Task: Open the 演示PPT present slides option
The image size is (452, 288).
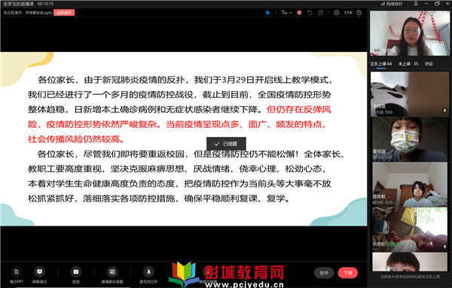Action: click(16, 275)
